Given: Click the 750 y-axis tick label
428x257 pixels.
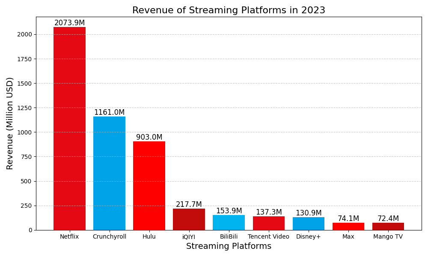Looking at the screenshot, I should (27, 157).
